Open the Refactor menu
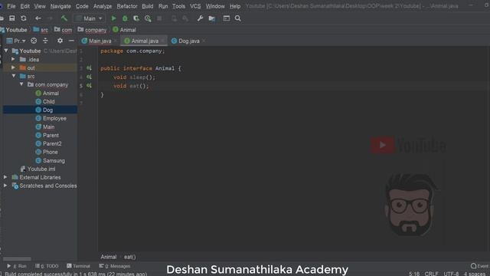The height and width of the screenshot is (276, 490). (127, 6)
